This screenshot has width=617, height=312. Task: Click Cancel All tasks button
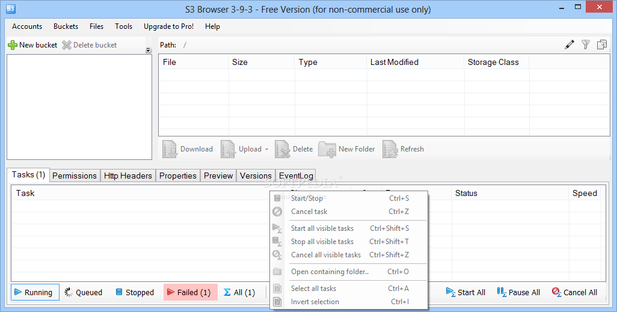[x=574, y=292]
